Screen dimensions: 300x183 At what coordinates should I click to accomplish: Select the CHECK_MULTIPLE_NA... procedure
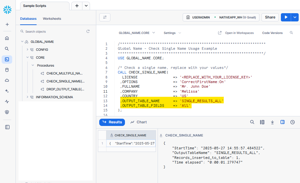[65, 73]
